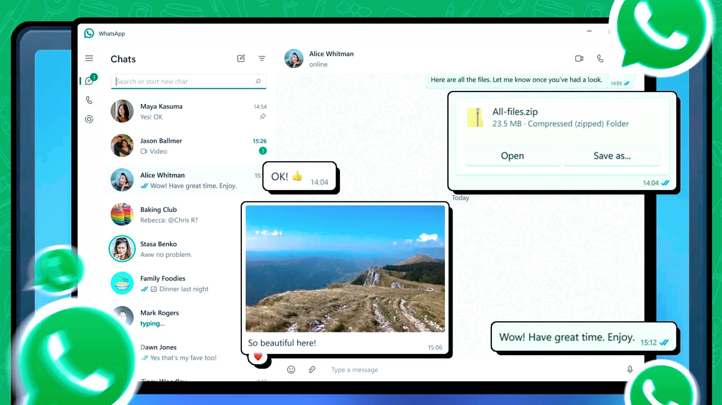Record a voice message
Screen dimensions: 722x405
pyautogui.click(x=630, y=370)
